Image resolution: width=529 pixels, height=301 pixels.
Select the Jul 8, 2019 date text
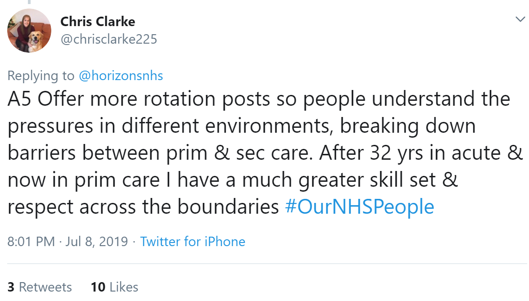point(96,242)
